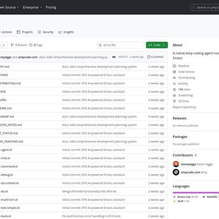Open the 6 Commits history link
Viewport: 219px width, 219px height.
click(155, 57)
